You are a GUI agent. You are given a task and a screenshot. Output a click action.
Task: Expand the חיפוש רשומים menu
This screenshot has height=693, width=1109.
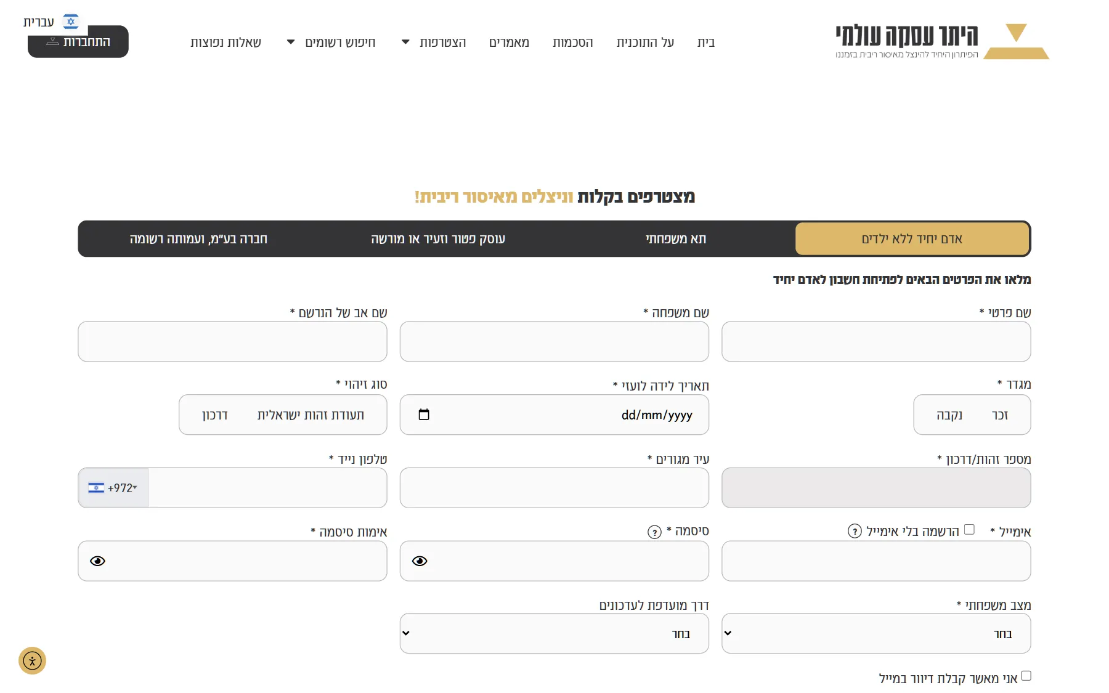click(x=331, y=43)
